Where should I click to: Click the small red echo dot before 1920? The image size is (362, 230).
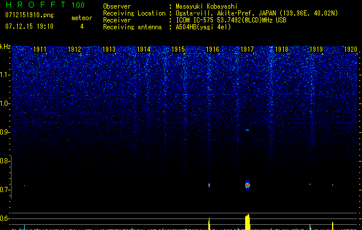(333, 185)
